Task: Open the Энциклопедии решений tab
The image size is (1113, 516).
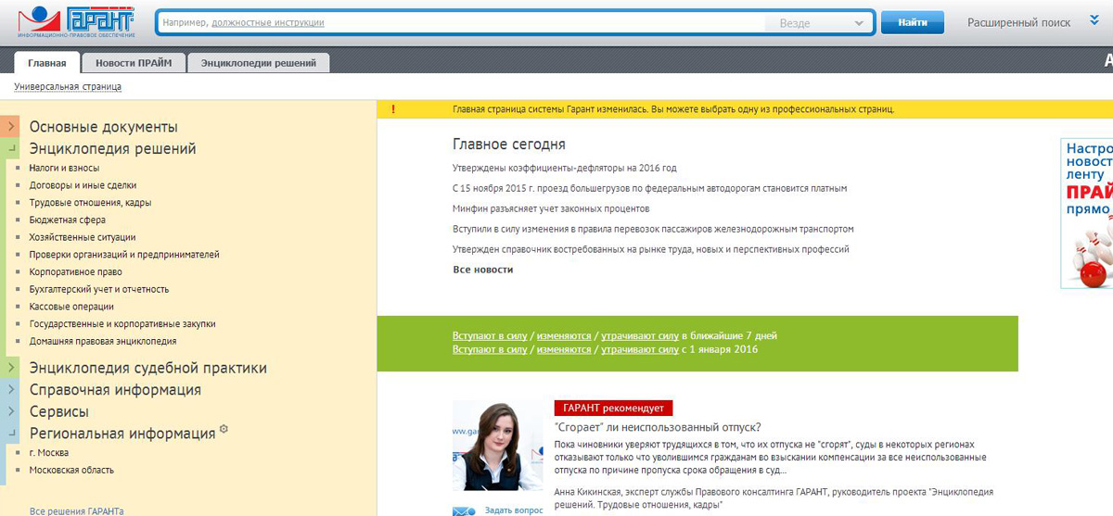Action: [x=258, y=63]
